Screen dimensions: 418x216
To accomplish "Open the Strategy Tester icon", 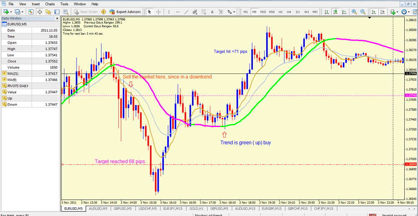I will [65, 12].
